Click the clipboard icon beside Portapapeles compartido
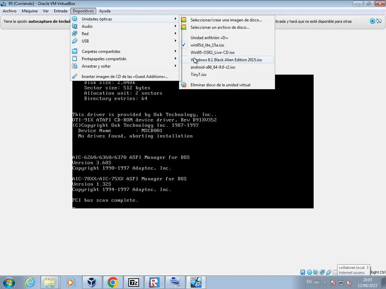This screenshot has height=289, width=386. point(75,59)
